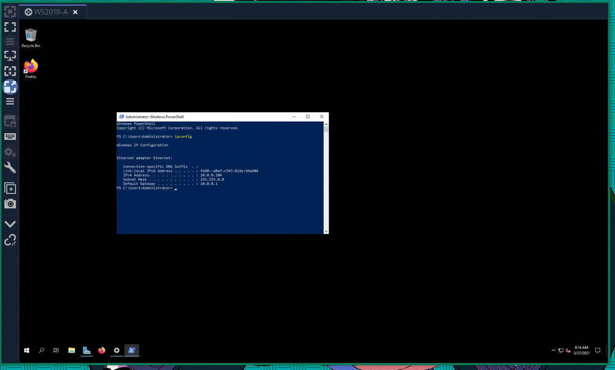Click the corner-brackets fullscreen icon in the sidebar

click(10, 27)
